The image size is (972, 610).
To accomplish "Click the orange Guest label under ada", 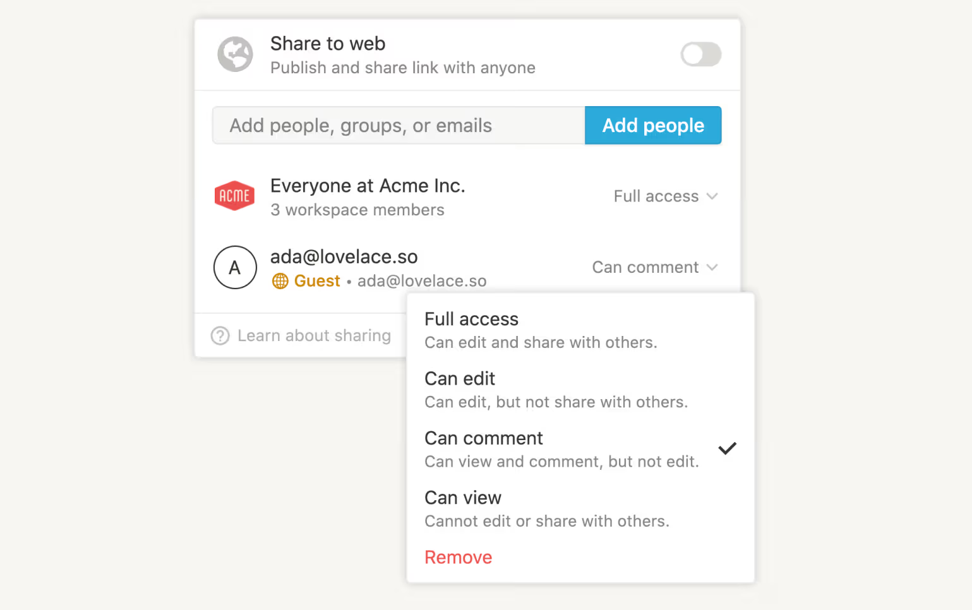I will pos(317,281).
